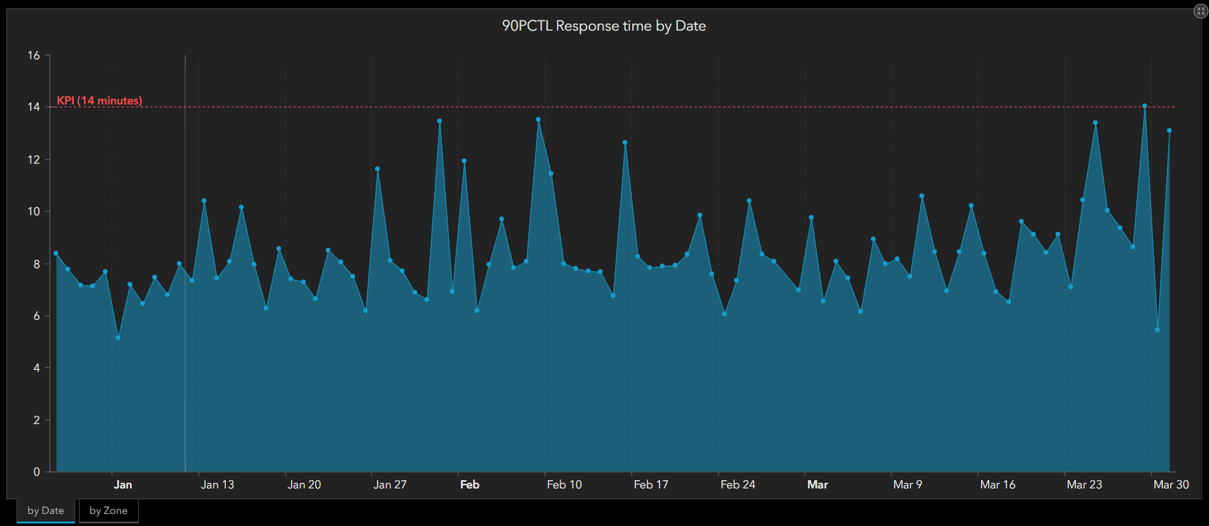Click the 'KPI (14 minutes)' threshold label

click(x=99, y=101)
